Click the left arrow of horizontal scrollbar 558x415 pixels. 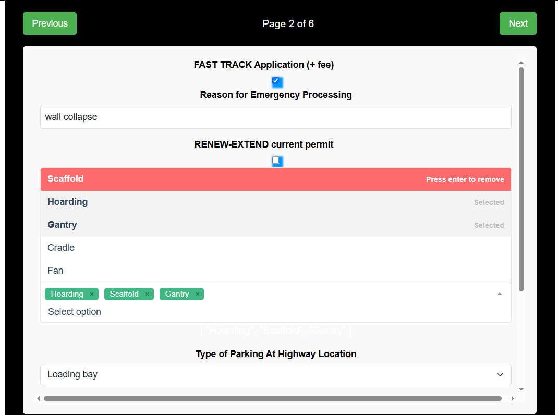pos(38,398)
